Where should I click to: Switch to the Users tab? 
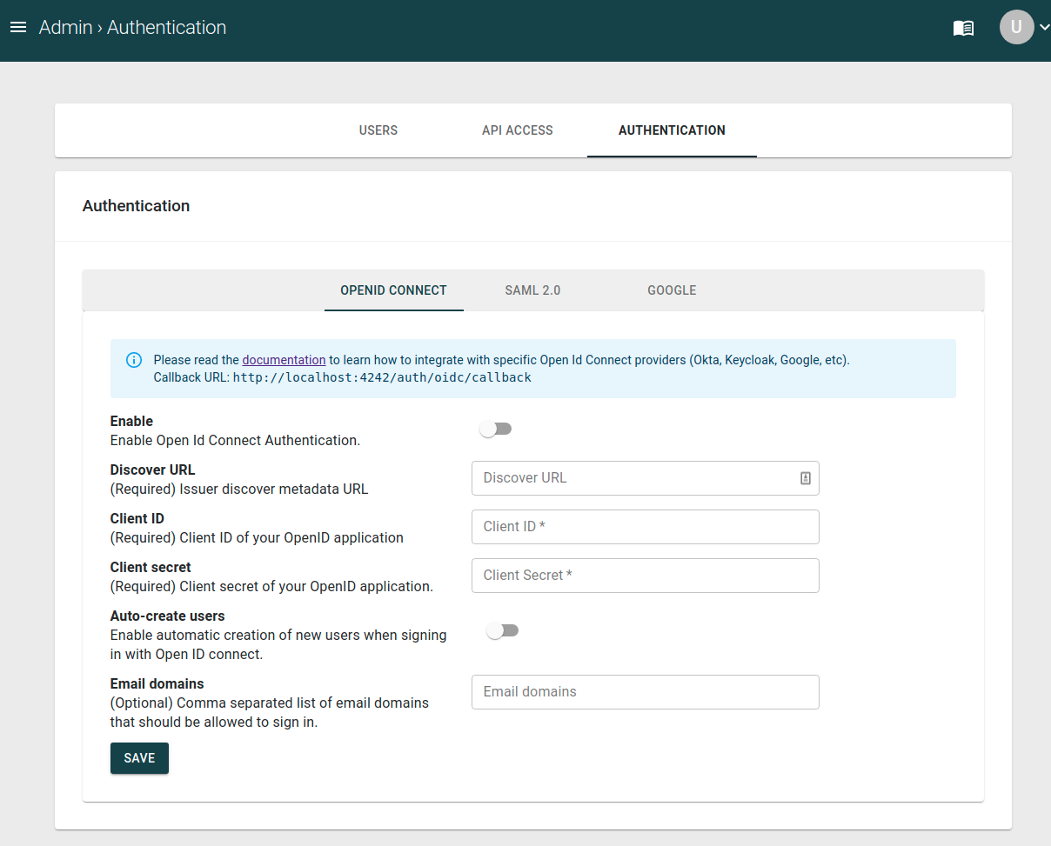pyautogui.click(x=378, y=130)
